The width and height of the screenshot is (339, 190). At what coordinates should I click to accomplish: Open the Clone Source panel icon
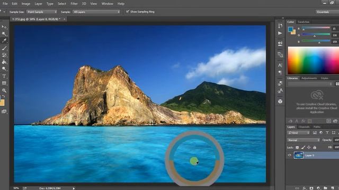[x=280, y=54]
